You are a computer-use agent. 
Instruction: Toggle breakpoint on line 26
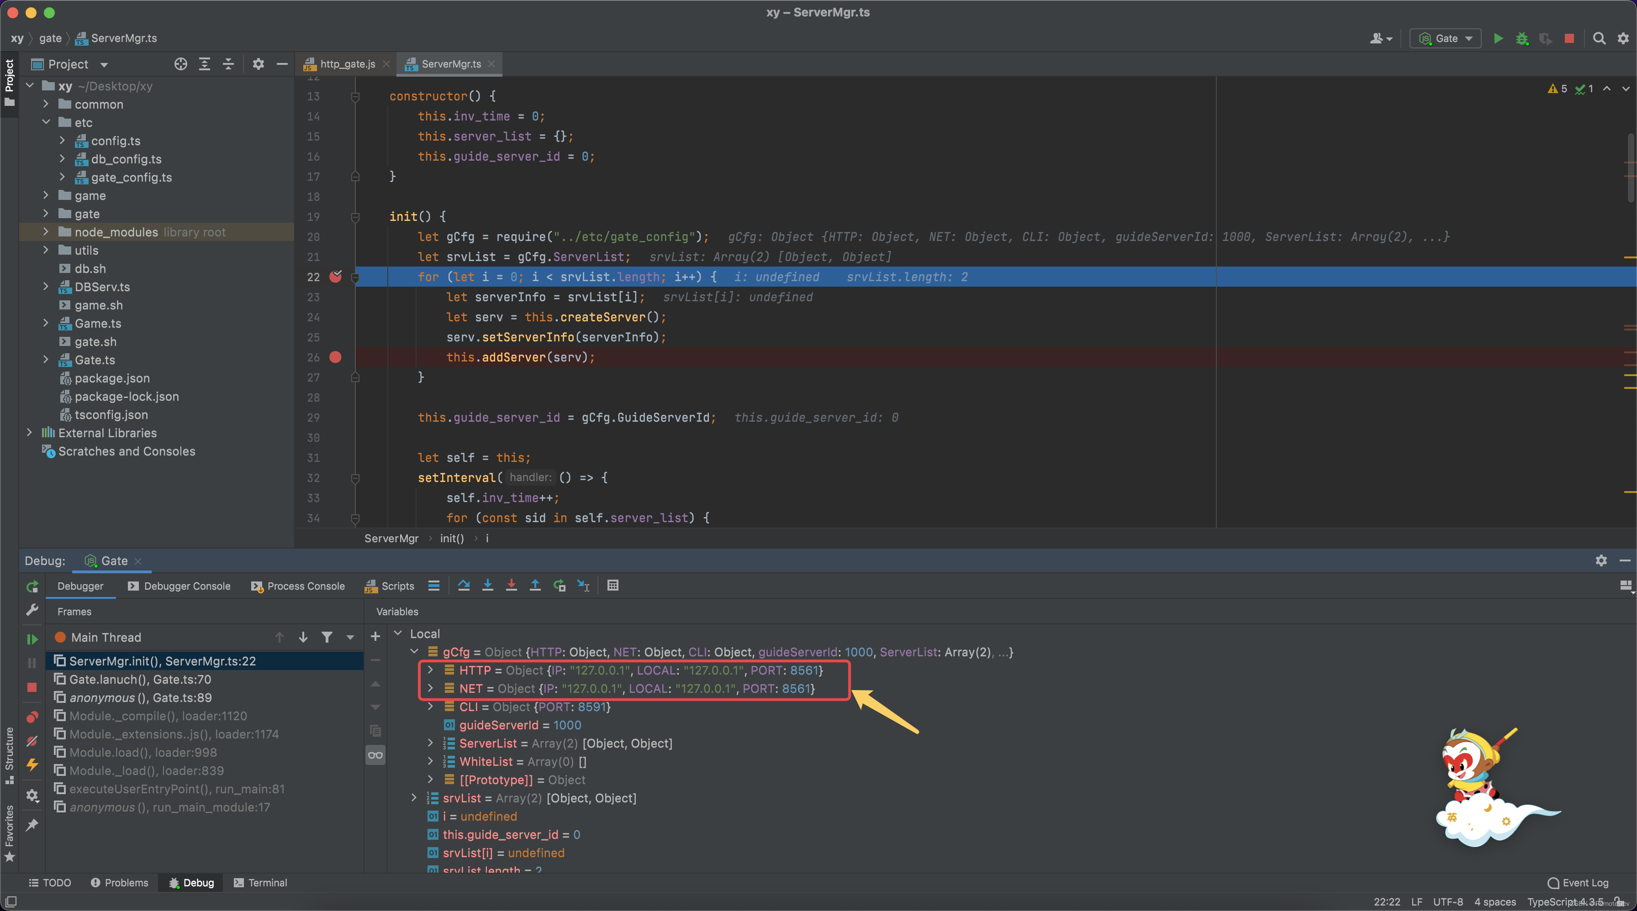click(x=336, y=357)
